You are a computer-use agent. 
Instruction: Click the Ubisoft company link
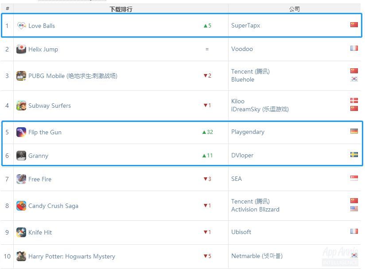241,232
